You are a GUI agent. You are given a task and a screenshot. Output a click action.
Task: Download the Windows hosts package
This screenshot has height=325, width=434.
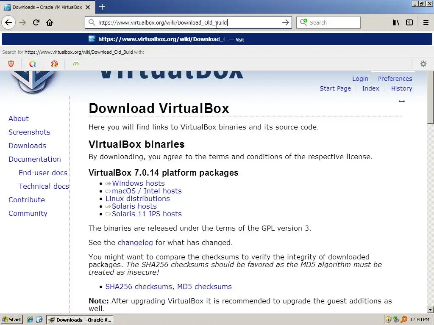click(138, 183)
